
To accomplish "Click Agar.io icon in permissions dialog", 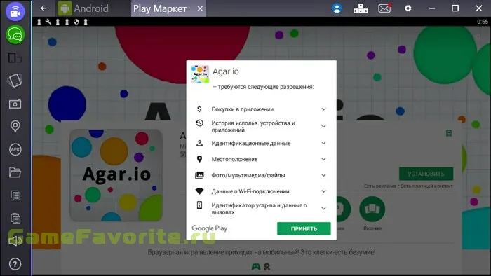I will coord(200,74).
